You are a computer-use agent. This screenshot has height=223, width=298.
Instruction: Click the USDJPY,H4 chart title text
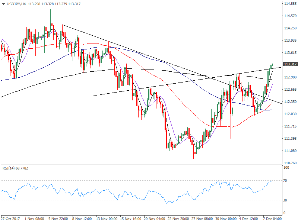(x=18, y=4)
